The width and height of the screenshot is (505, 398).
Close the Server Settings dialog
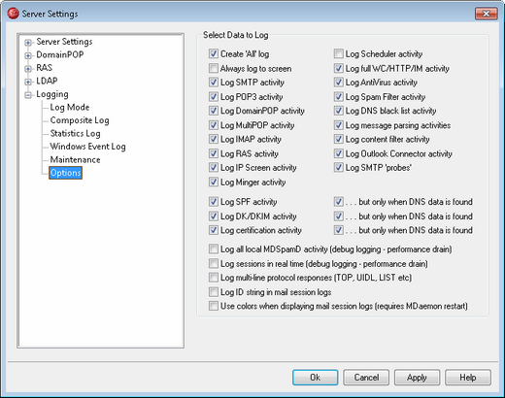click(486, 14)
